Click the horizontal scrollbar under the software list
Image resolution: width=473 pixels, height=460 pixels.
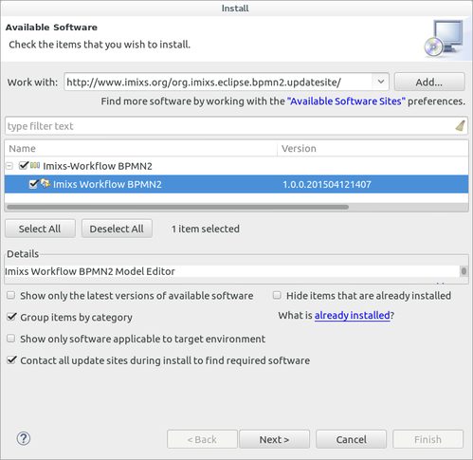178,207
